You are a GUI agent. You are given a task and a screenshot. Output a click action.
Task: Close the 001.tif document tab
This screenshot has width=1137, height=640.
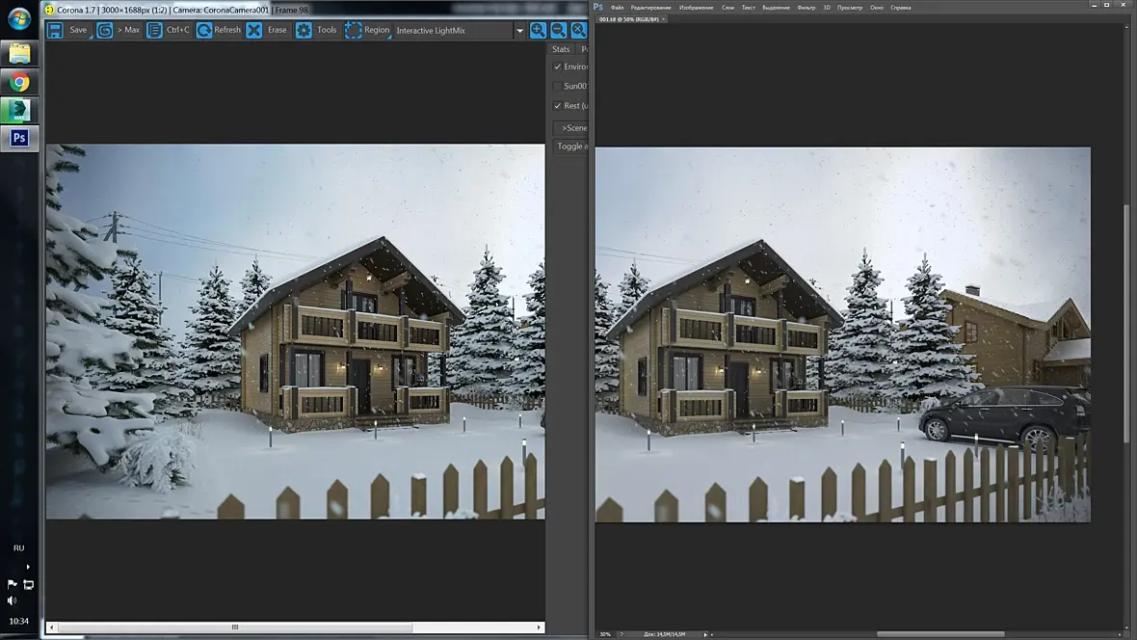click(663, 19)
